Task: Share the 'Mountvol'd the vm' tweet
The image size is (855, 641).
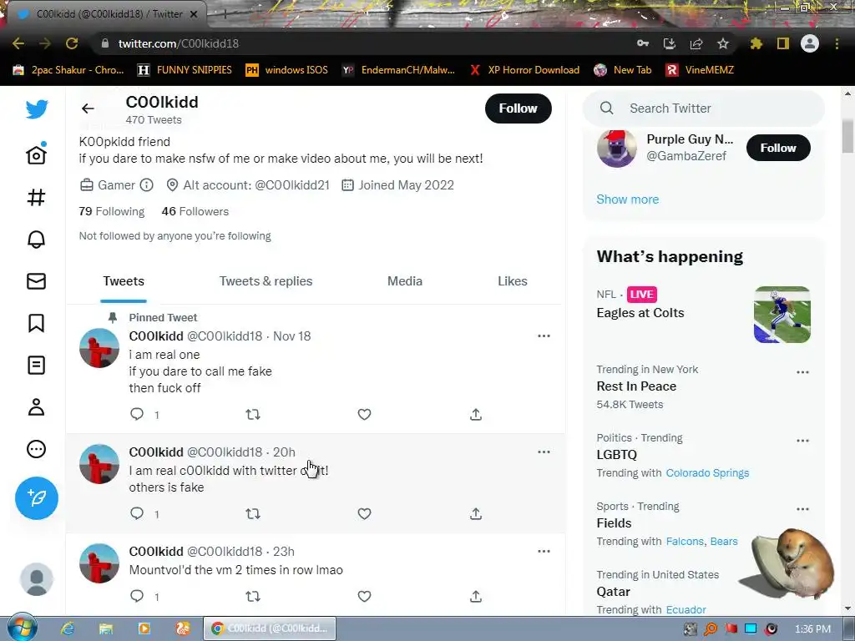Action: pos(476,596)
